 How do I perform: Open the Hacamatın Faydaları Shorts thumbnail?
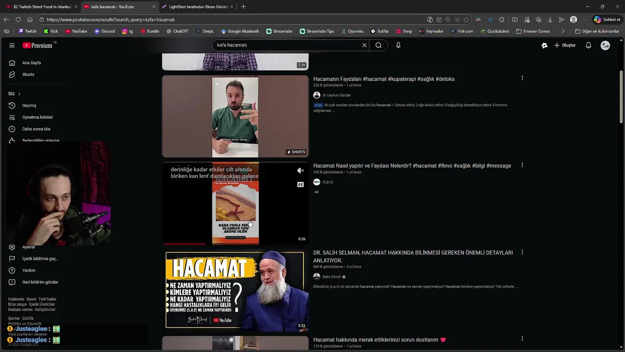click(x=235, y=116)
